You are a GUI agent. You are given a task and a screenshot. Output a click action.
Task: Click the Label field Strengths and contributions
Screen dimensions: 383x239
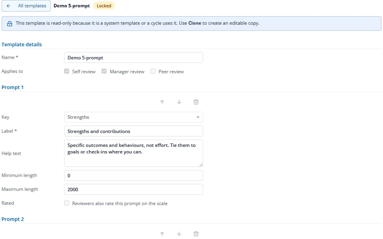(133, 131)
